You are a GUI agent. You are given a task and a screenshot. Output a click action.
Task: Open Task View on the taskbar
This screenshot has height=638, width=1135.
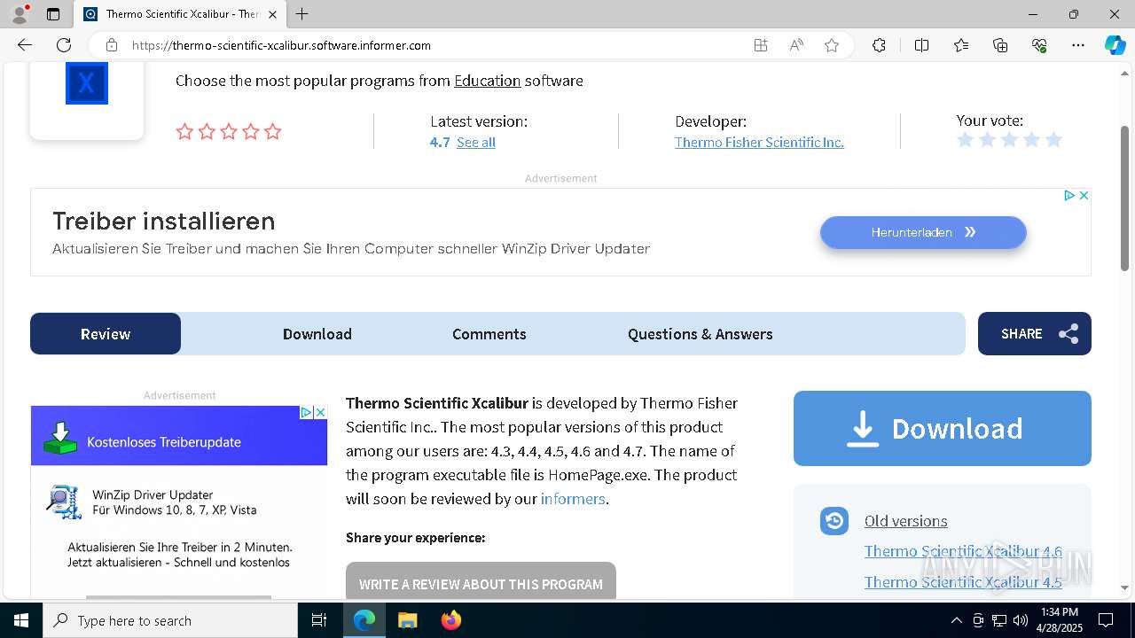coord(320,620)
